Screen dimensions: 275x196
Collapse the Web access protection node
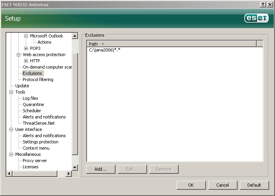(19, 55)
